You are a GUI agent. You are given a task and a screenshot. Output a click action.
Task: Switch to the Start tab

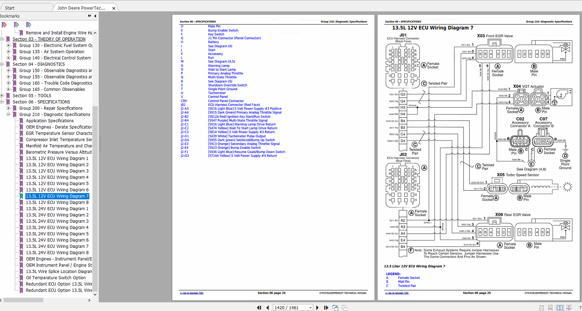(10, 8)
